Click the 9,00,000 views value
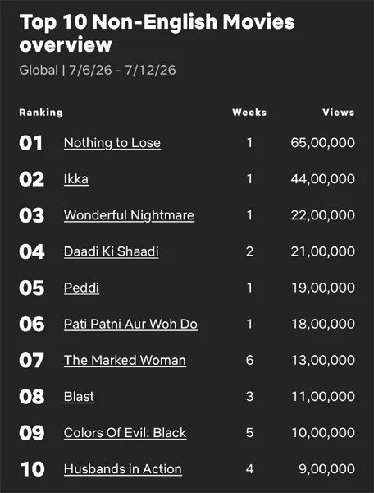Image resolution: width=374 pixels, height=493 pixels. coord(326,469)
